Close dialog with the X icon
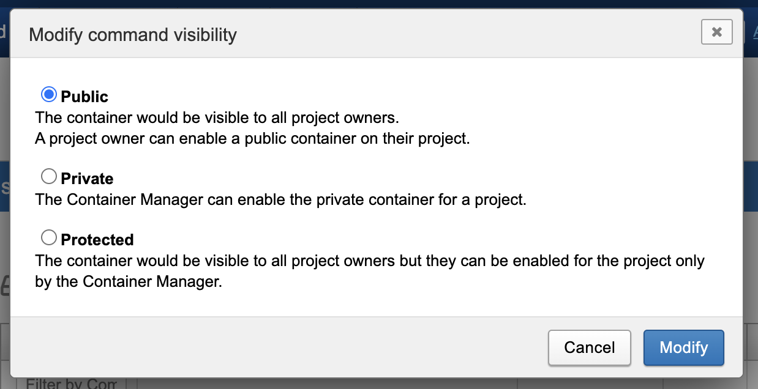758x389 pixels. pyautogui.click(x=716, y=32)
